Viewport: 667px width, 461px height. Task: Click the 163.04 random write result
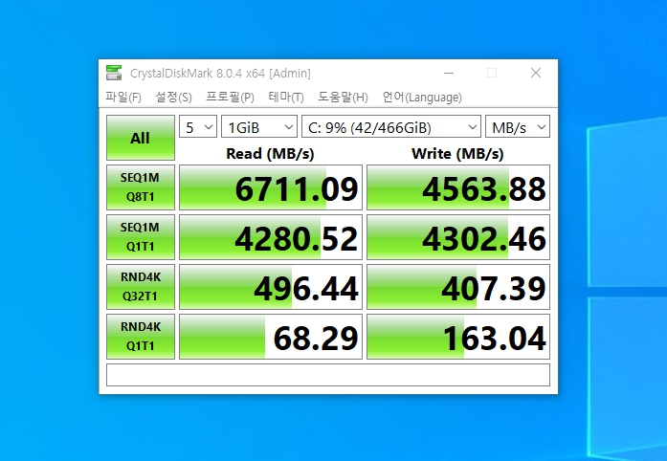pyautogui.click(x=458, y=337)
